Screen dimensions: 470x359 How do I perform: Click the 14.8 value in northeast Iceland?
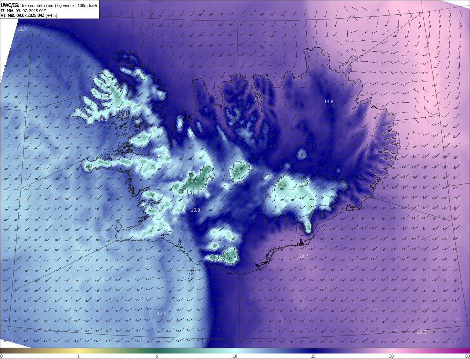pyautogui.click(x=329, y=101)
